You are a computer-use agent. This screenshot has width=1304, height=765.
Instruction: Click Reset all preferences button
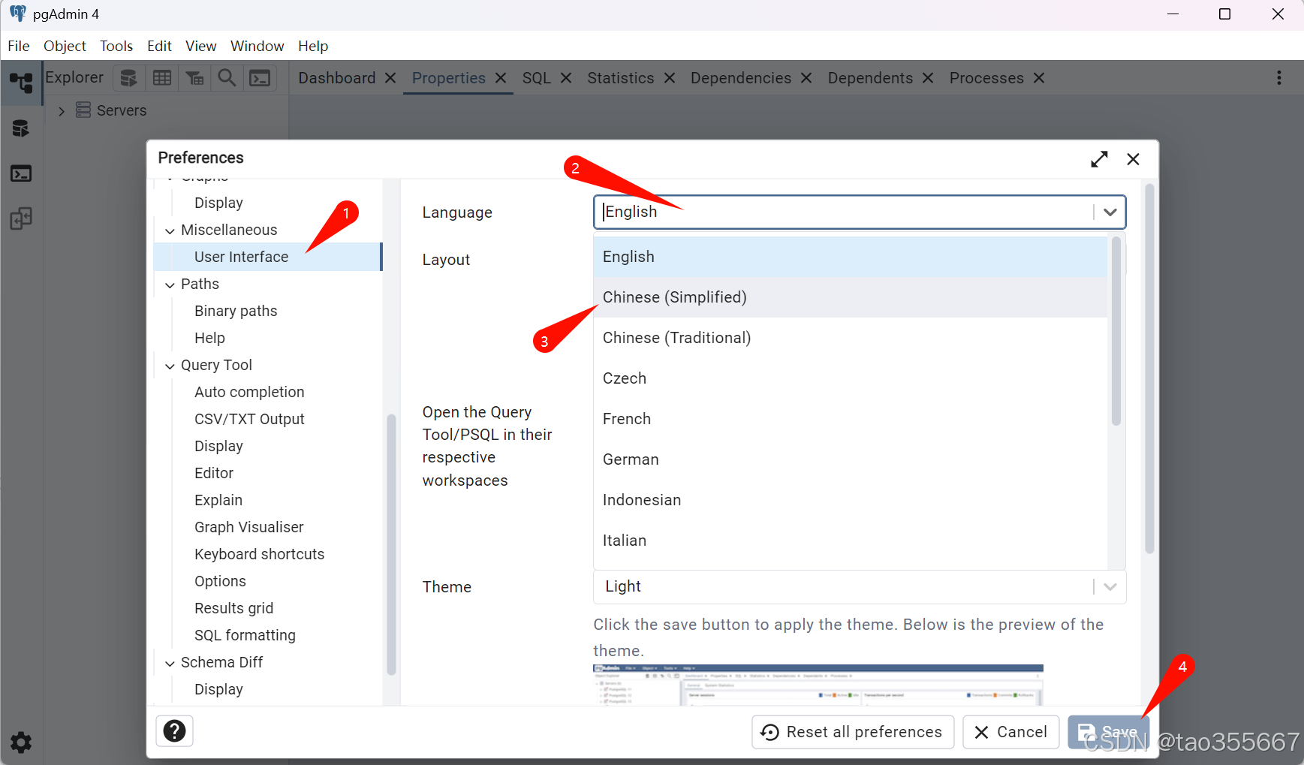click(853, 732)
